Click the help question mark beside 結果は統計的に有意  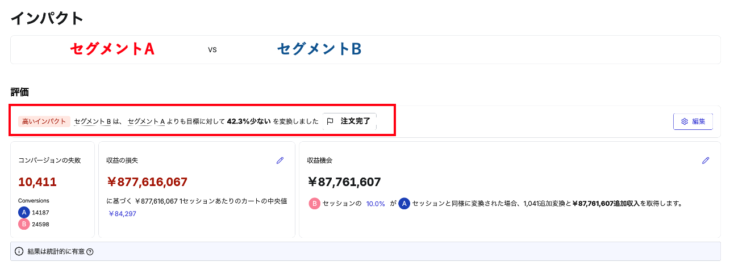pos(90,252)
